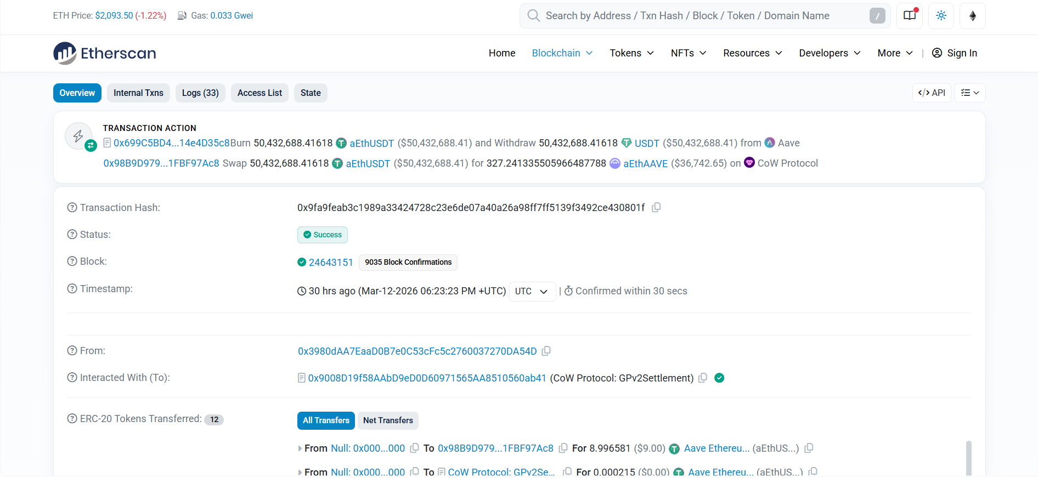Click the search magnifier icon
The width and height of the screenshot is (1038, 478).
point(533,15)
